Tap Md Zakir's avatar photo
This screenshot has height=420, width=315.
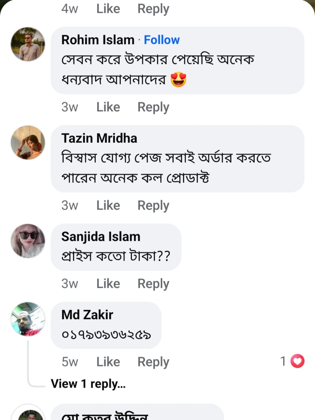[28, 319]
